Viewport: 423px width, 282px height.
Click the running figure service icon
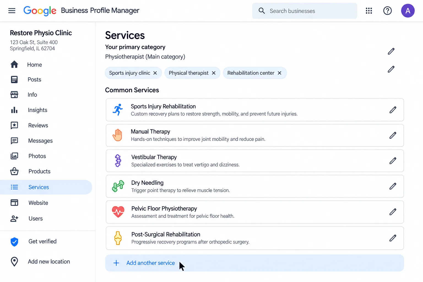pos(118,110)
